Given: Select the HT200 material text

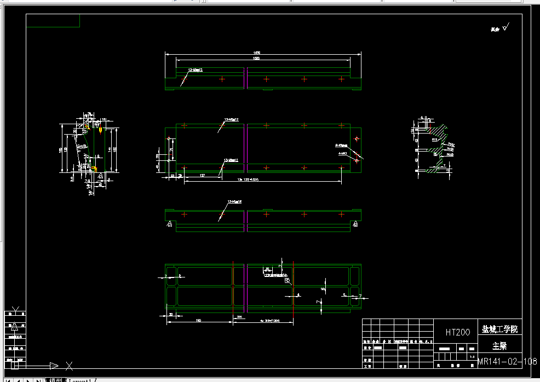Looking at the screenshot, I should click(x=458, y=332).
